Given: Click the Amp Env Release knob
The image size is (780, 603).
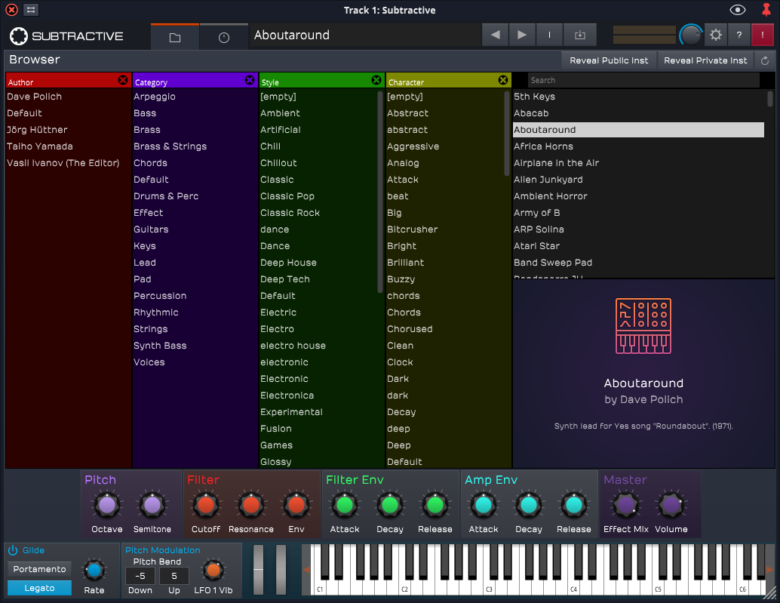Looking at the screenshot, I should click(574, 505).
